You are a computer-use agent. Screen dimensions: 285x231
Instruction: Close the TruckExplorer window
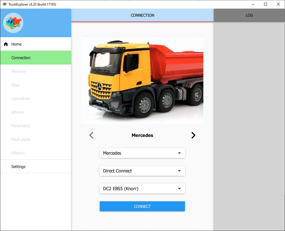(x=278, y=4)
